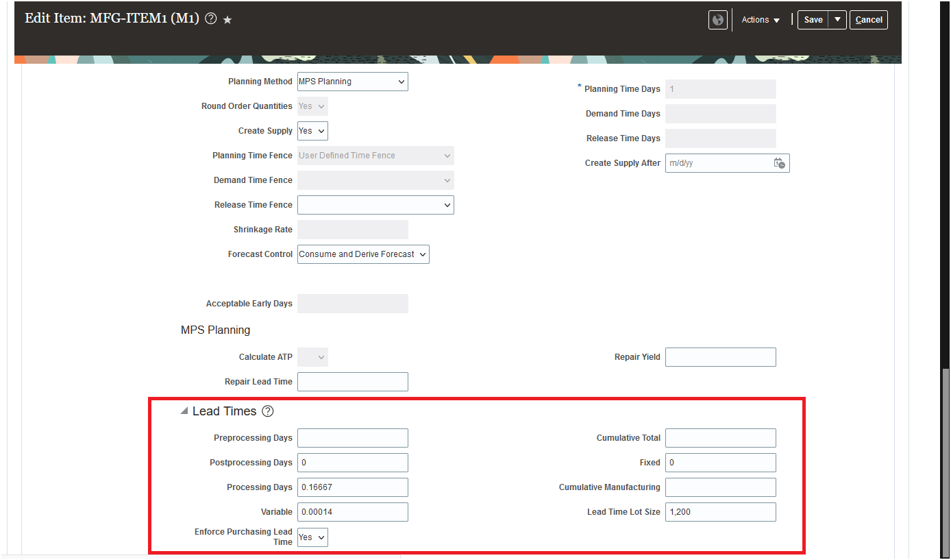Click the Release Time Days field
Image resolution: width=951 pixels, height=560 pixels.
pos(721,138)
